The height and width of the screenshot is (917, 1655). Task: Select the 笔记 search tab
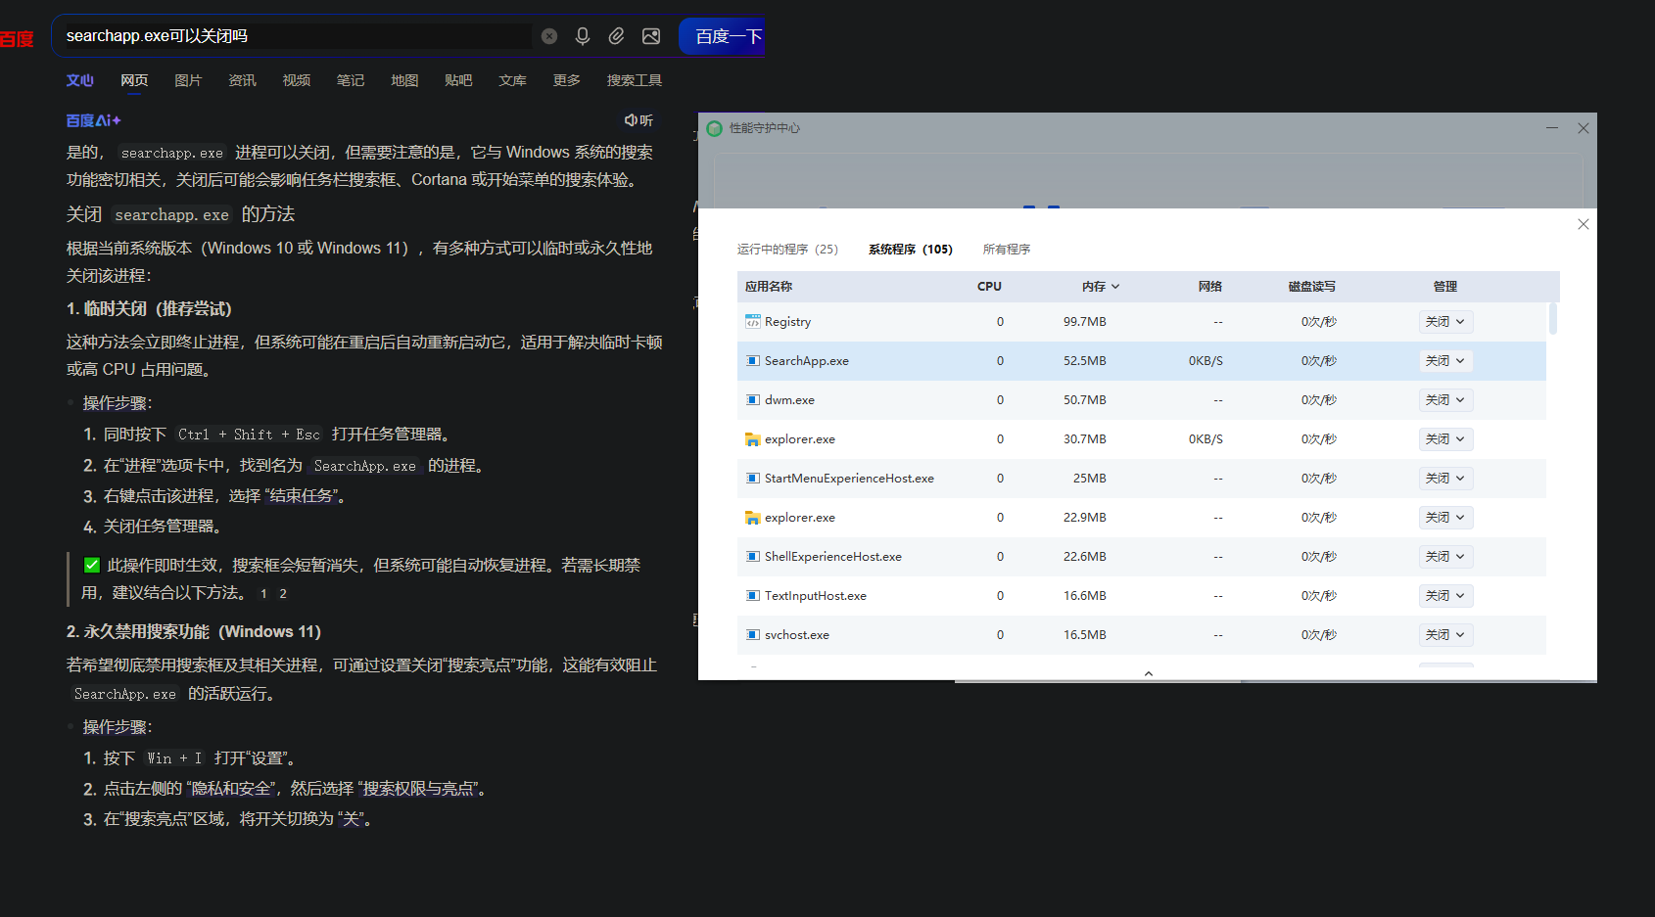351,80
